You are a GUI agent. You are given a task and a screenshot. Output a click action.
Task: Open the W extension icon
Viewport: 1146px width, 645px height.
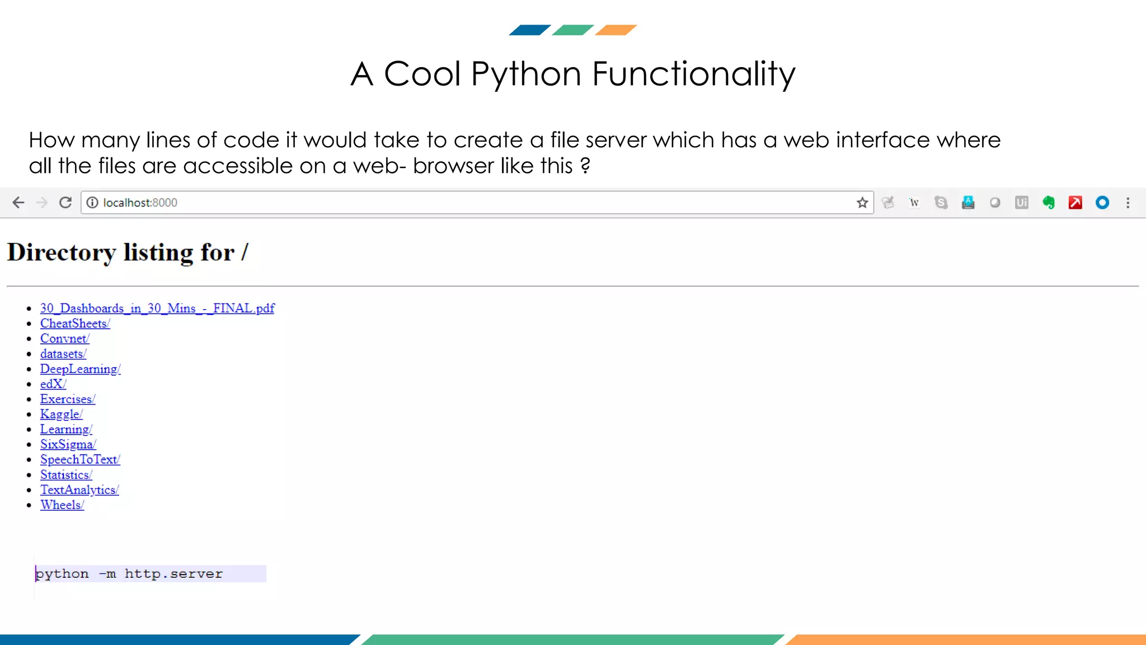[x=914, y=203]
